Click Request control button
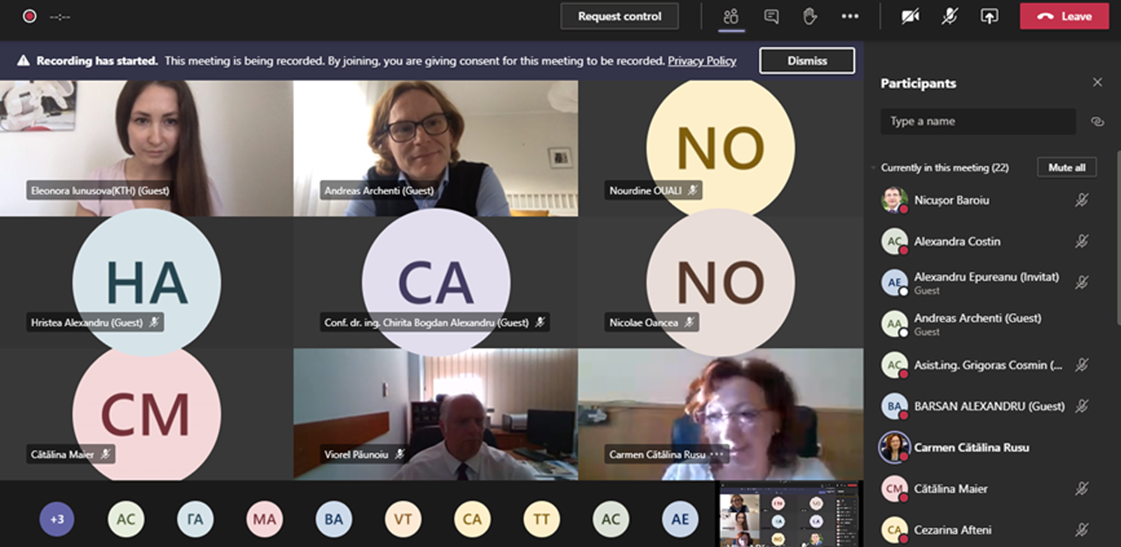 coord(619,16)
